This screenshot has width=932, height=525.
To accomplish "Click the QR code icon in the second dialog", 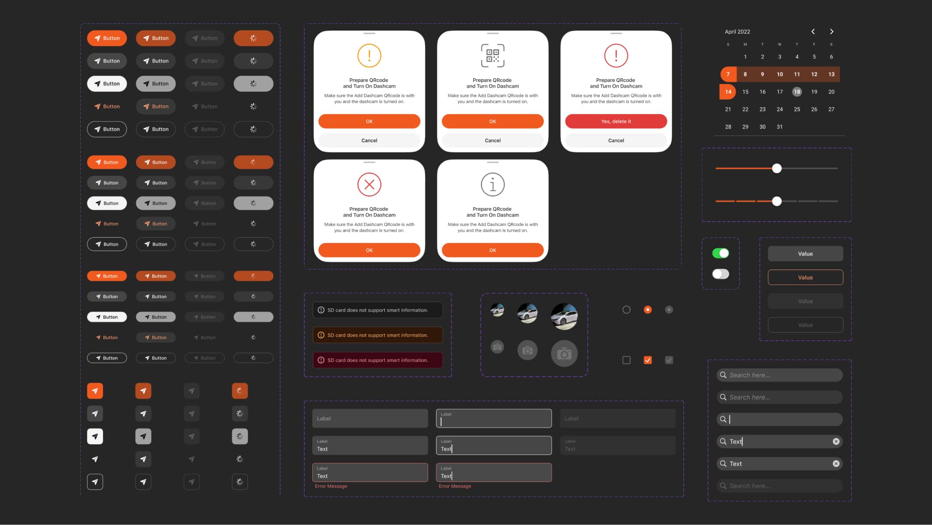I will point(492,55).
